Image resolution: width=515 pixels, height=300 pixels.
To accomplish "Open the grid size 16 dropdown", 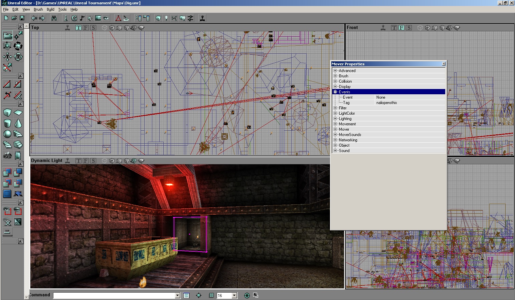I will click(x=234, y=295).
